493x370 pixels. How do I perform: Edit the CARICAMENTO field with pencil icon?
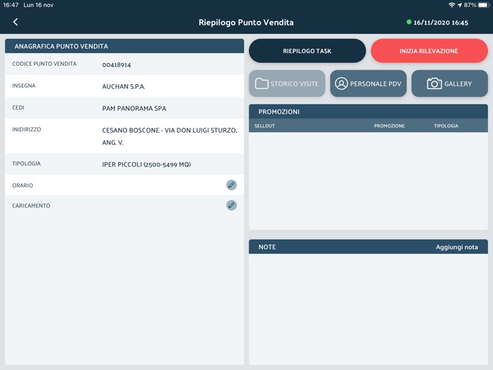click(231, 205)
